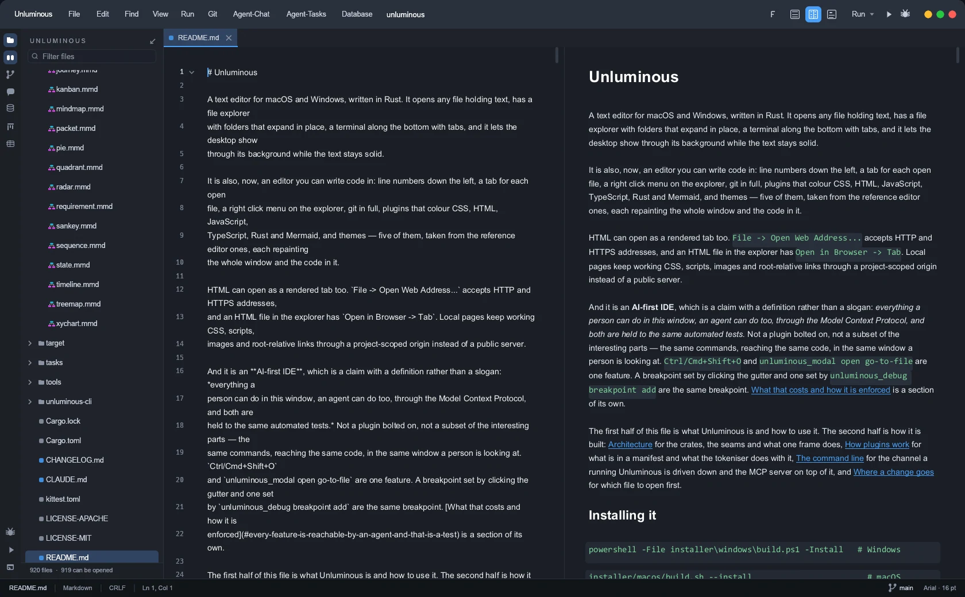
Task: Start run with the top-right play triangle
Action: 889,14
